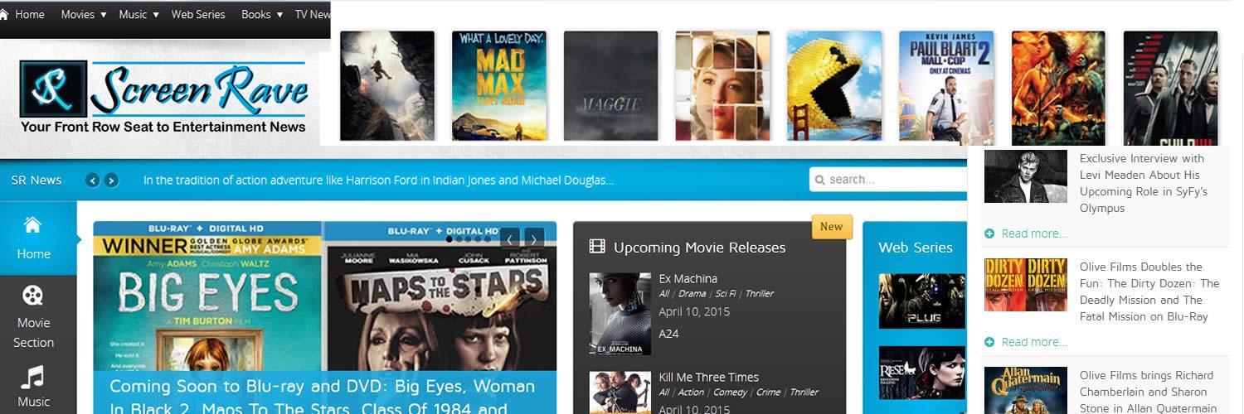Open the Web Series menu item
Image resolution: width=1244 pixels, height=414 pixels.
coord(198,14)
